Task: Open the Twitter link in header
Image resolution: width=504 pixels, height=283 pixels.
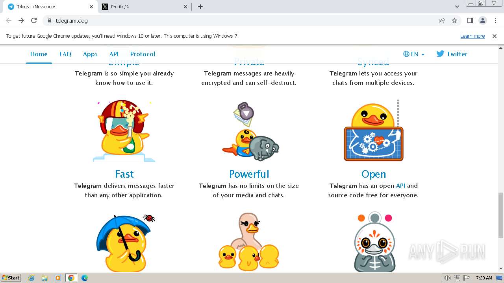Action: click(452, 54)
